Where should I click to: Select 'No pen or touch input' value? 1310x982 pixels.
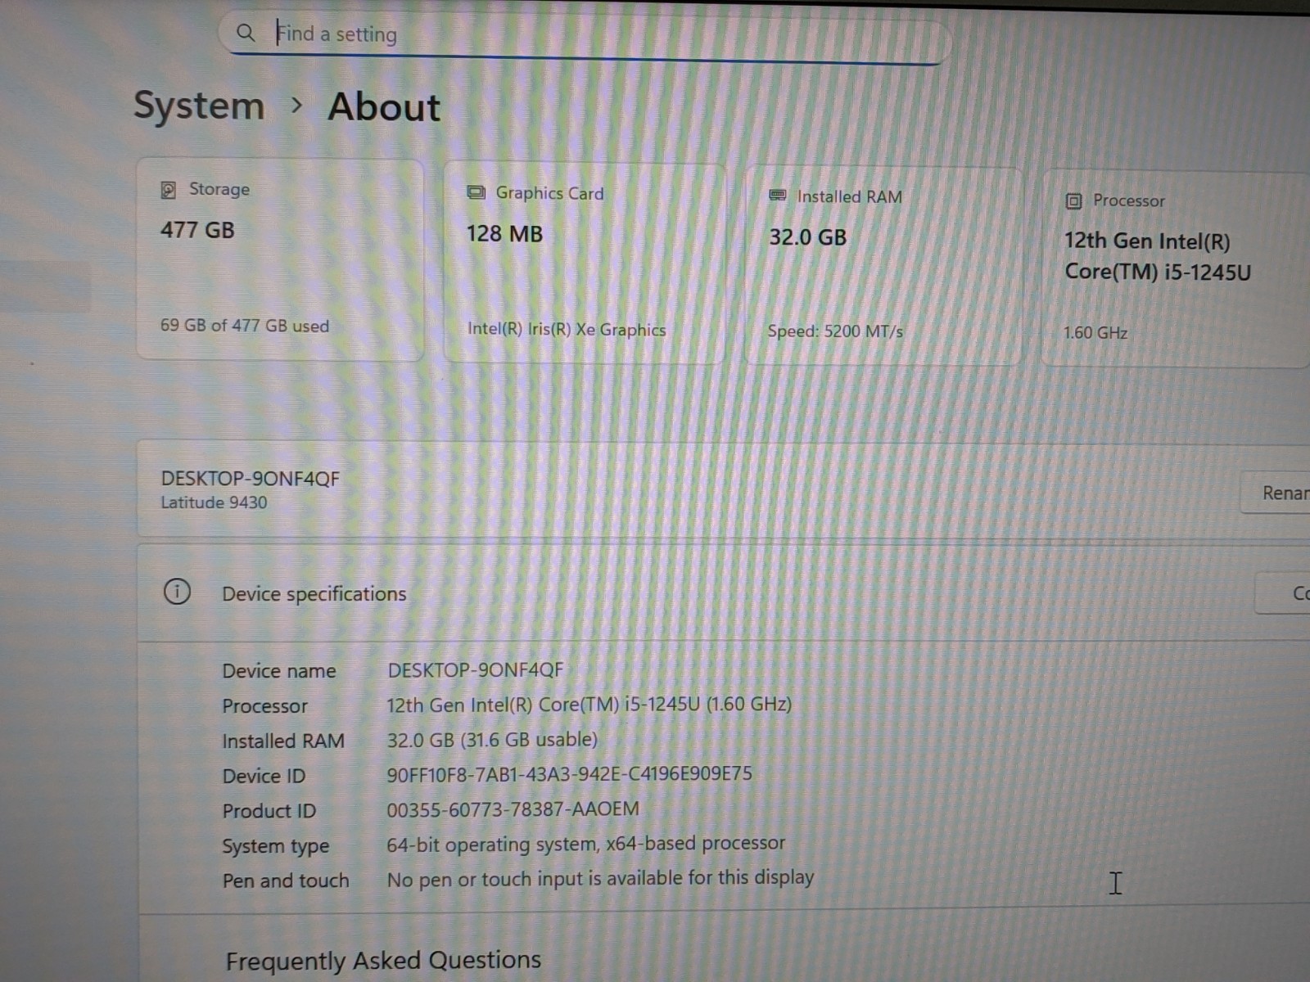[600, 879]
